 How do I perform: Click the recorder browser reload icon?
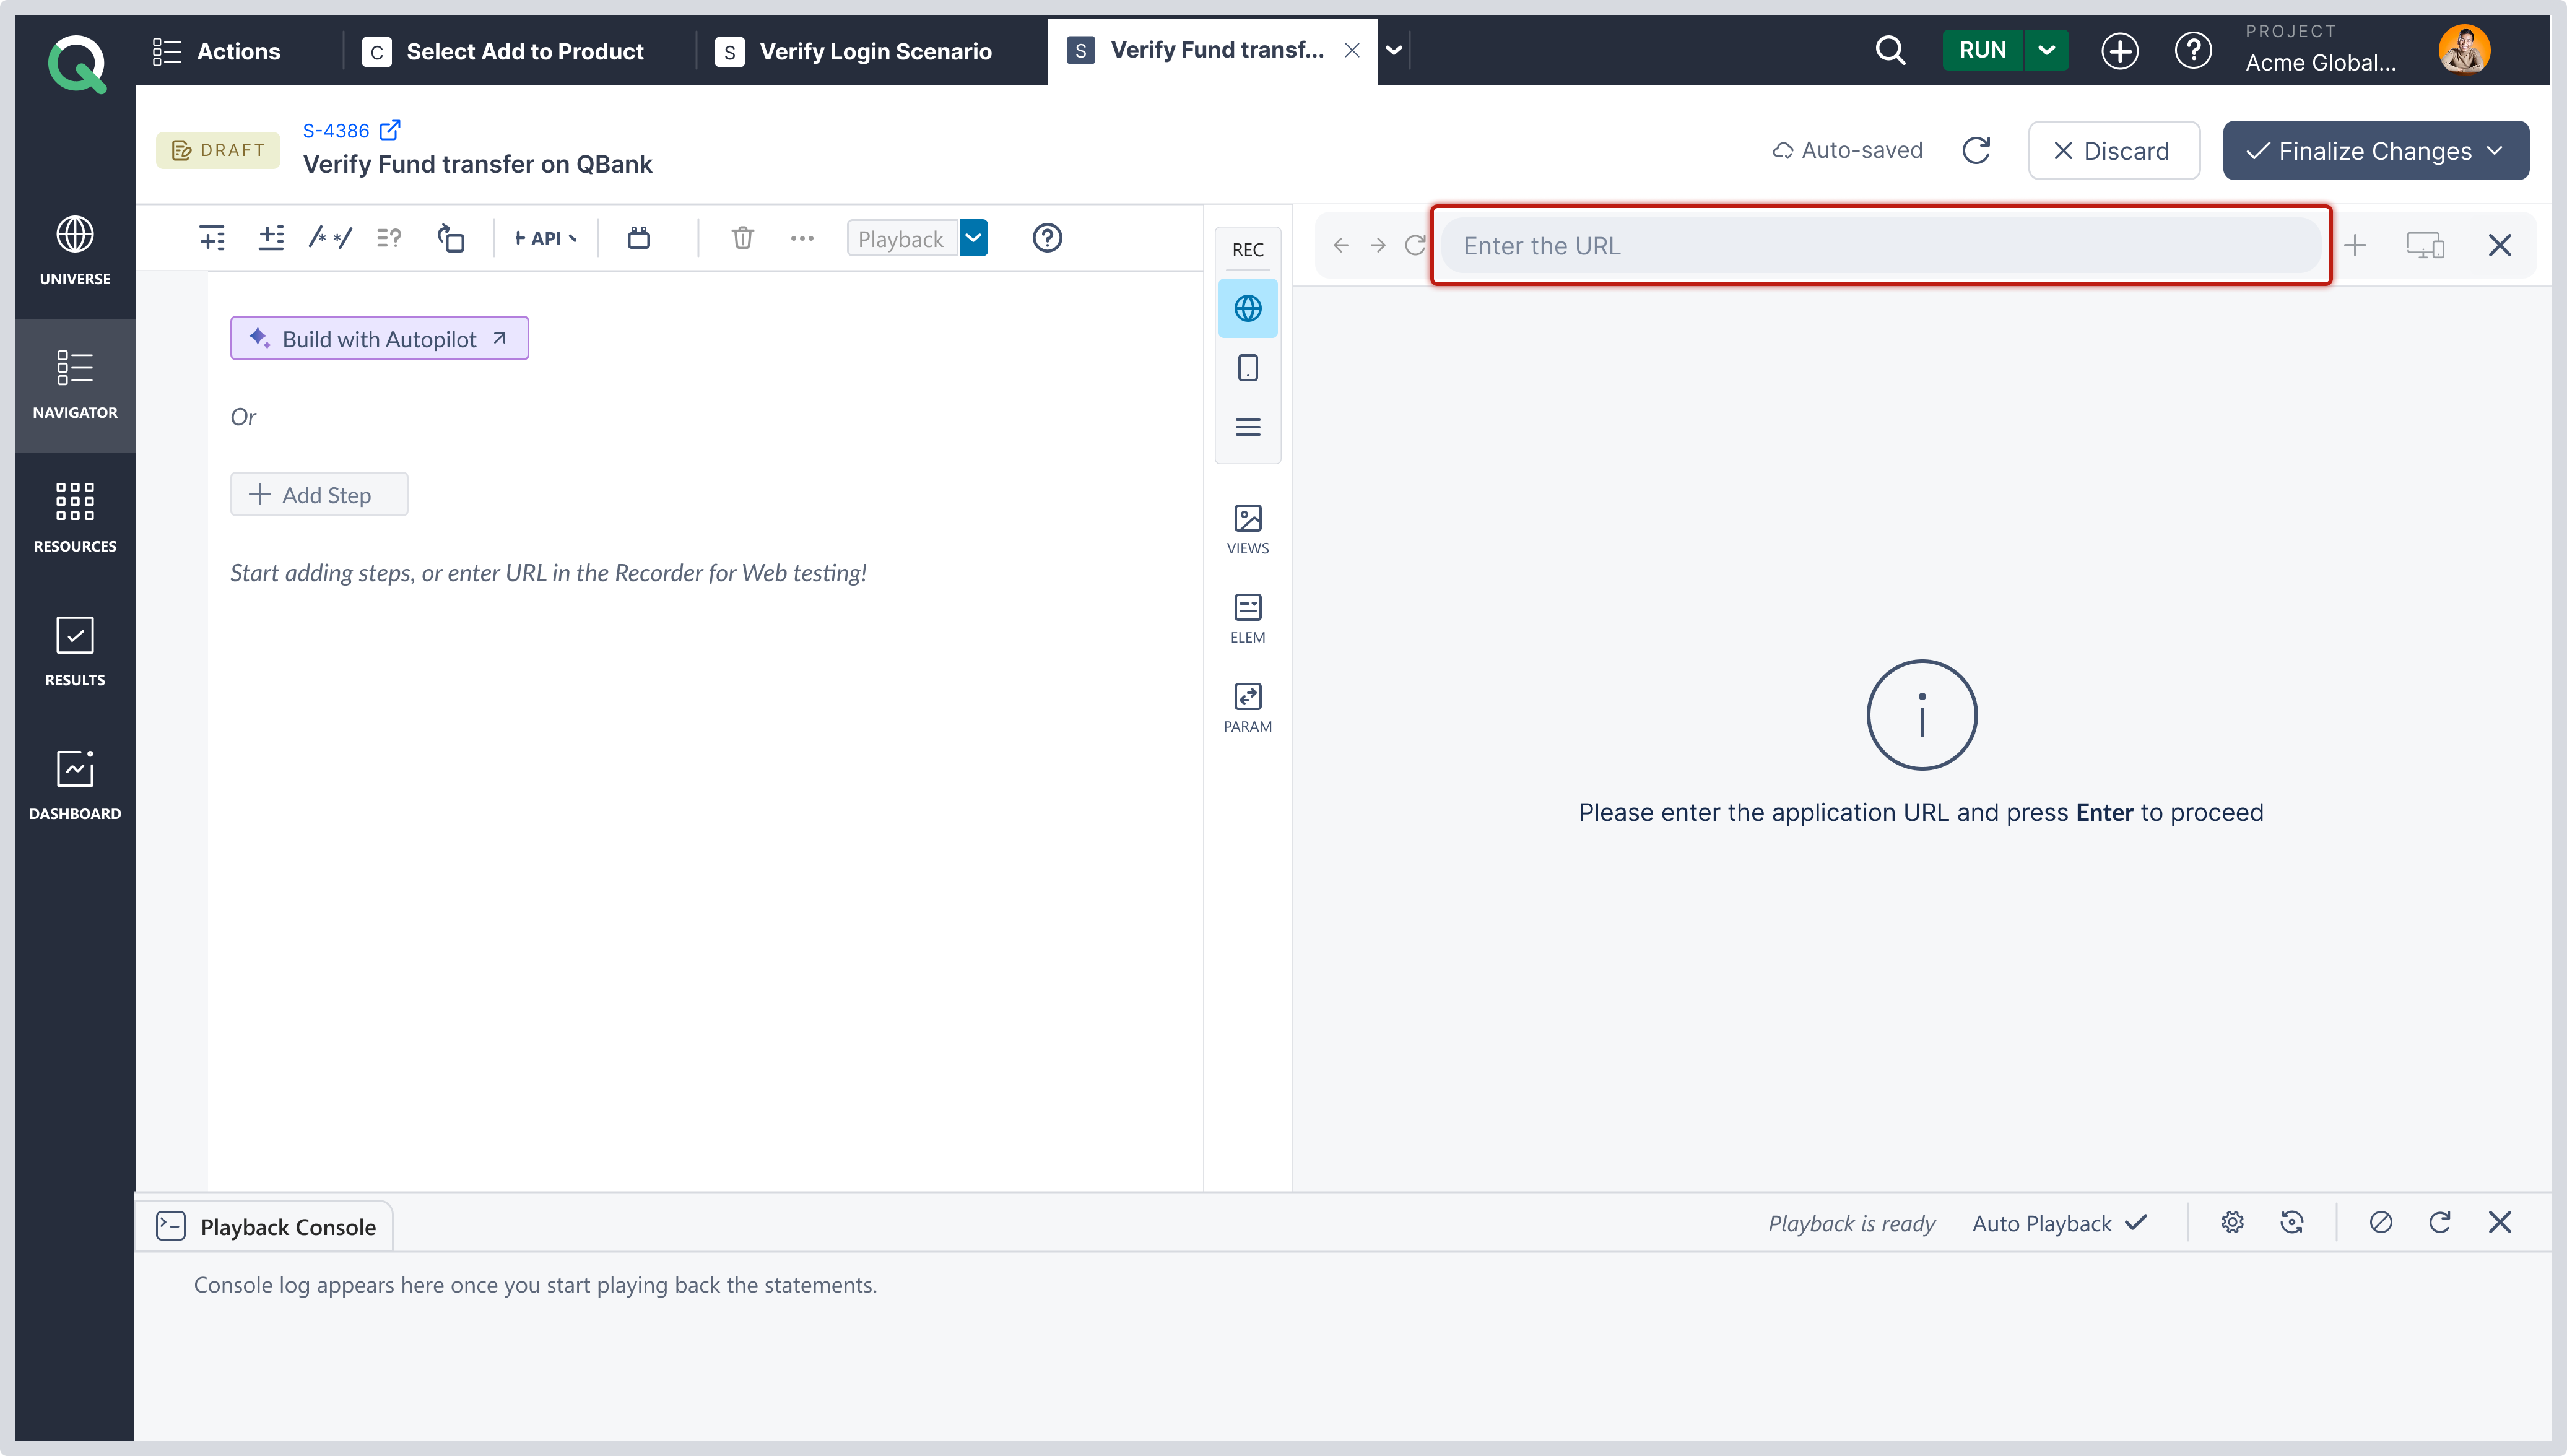[x=1415, y=245]
